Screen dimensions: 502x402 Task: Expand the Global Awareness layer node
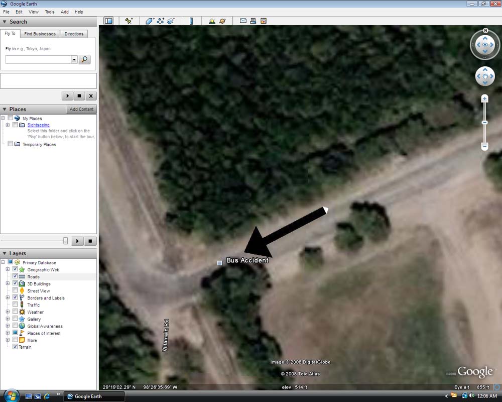(8, 326)
